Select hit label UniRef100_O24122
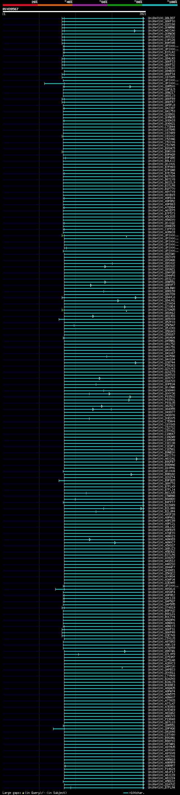Image resolution: width=180 pixels, height=795 pixels. pos(161,68)
